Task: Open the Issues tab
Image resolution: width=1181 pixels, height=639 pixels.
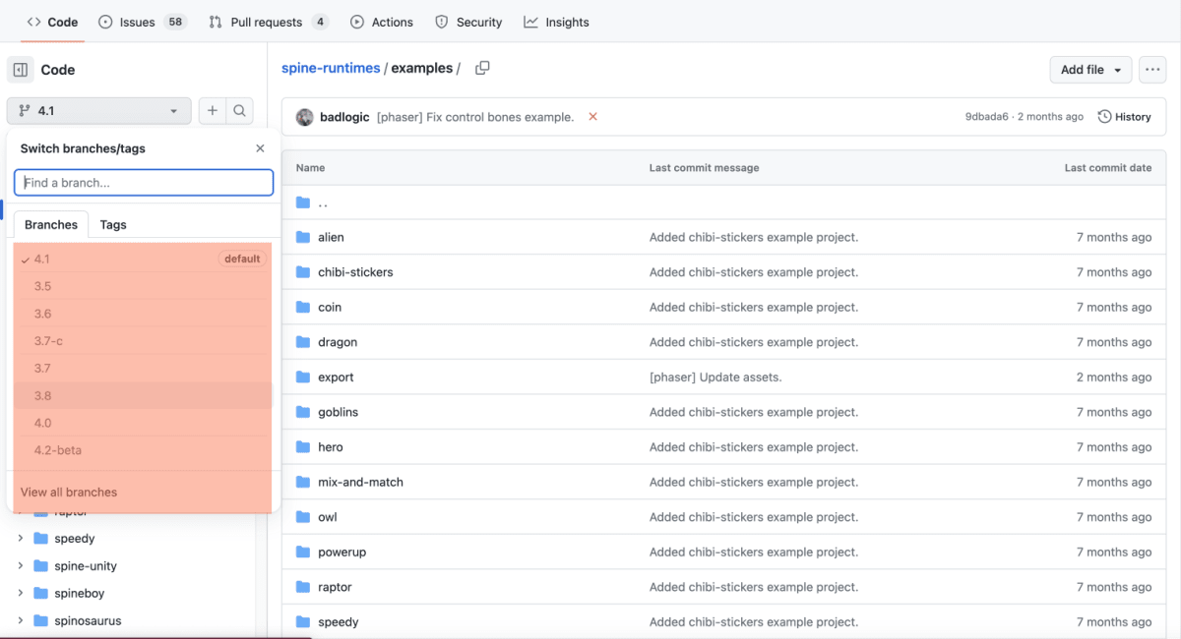Action: (x=143, y=22)
